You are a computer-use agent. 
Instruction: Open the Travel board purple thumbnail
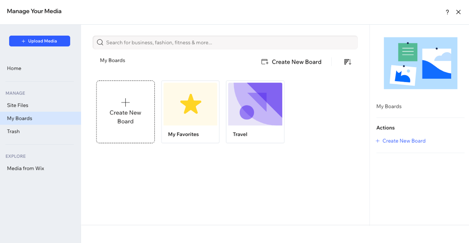(255, 104)
